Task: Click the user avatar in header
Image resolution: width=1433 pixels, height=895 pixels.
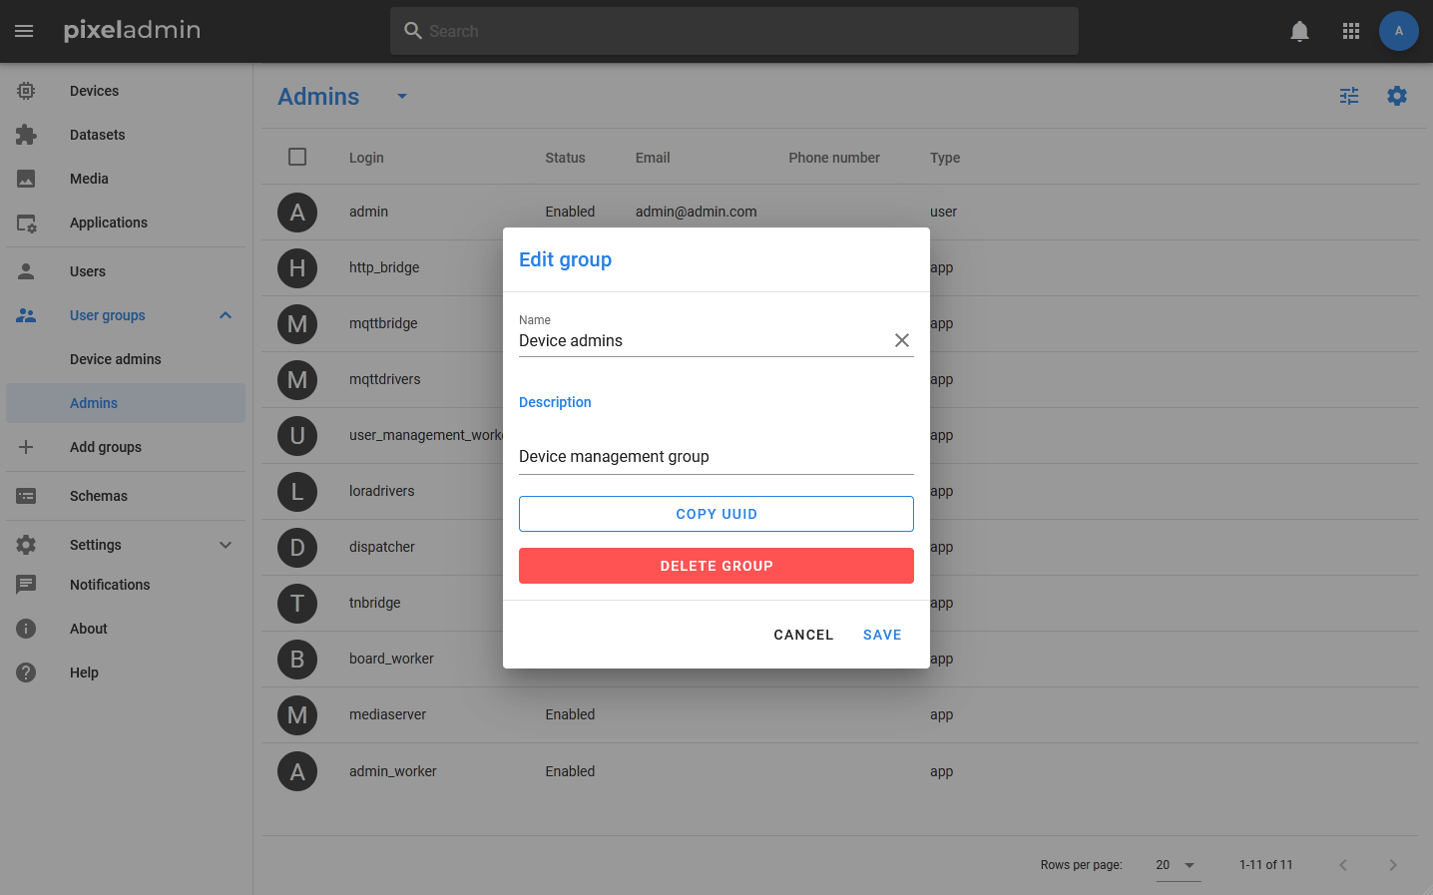Action: [x=1398, y=31]
